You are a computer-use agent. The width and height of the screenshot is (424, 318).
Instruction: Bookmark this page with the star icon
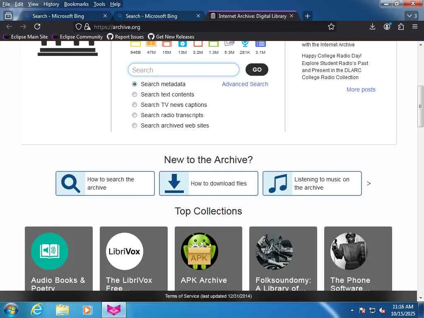click(331, 26)
